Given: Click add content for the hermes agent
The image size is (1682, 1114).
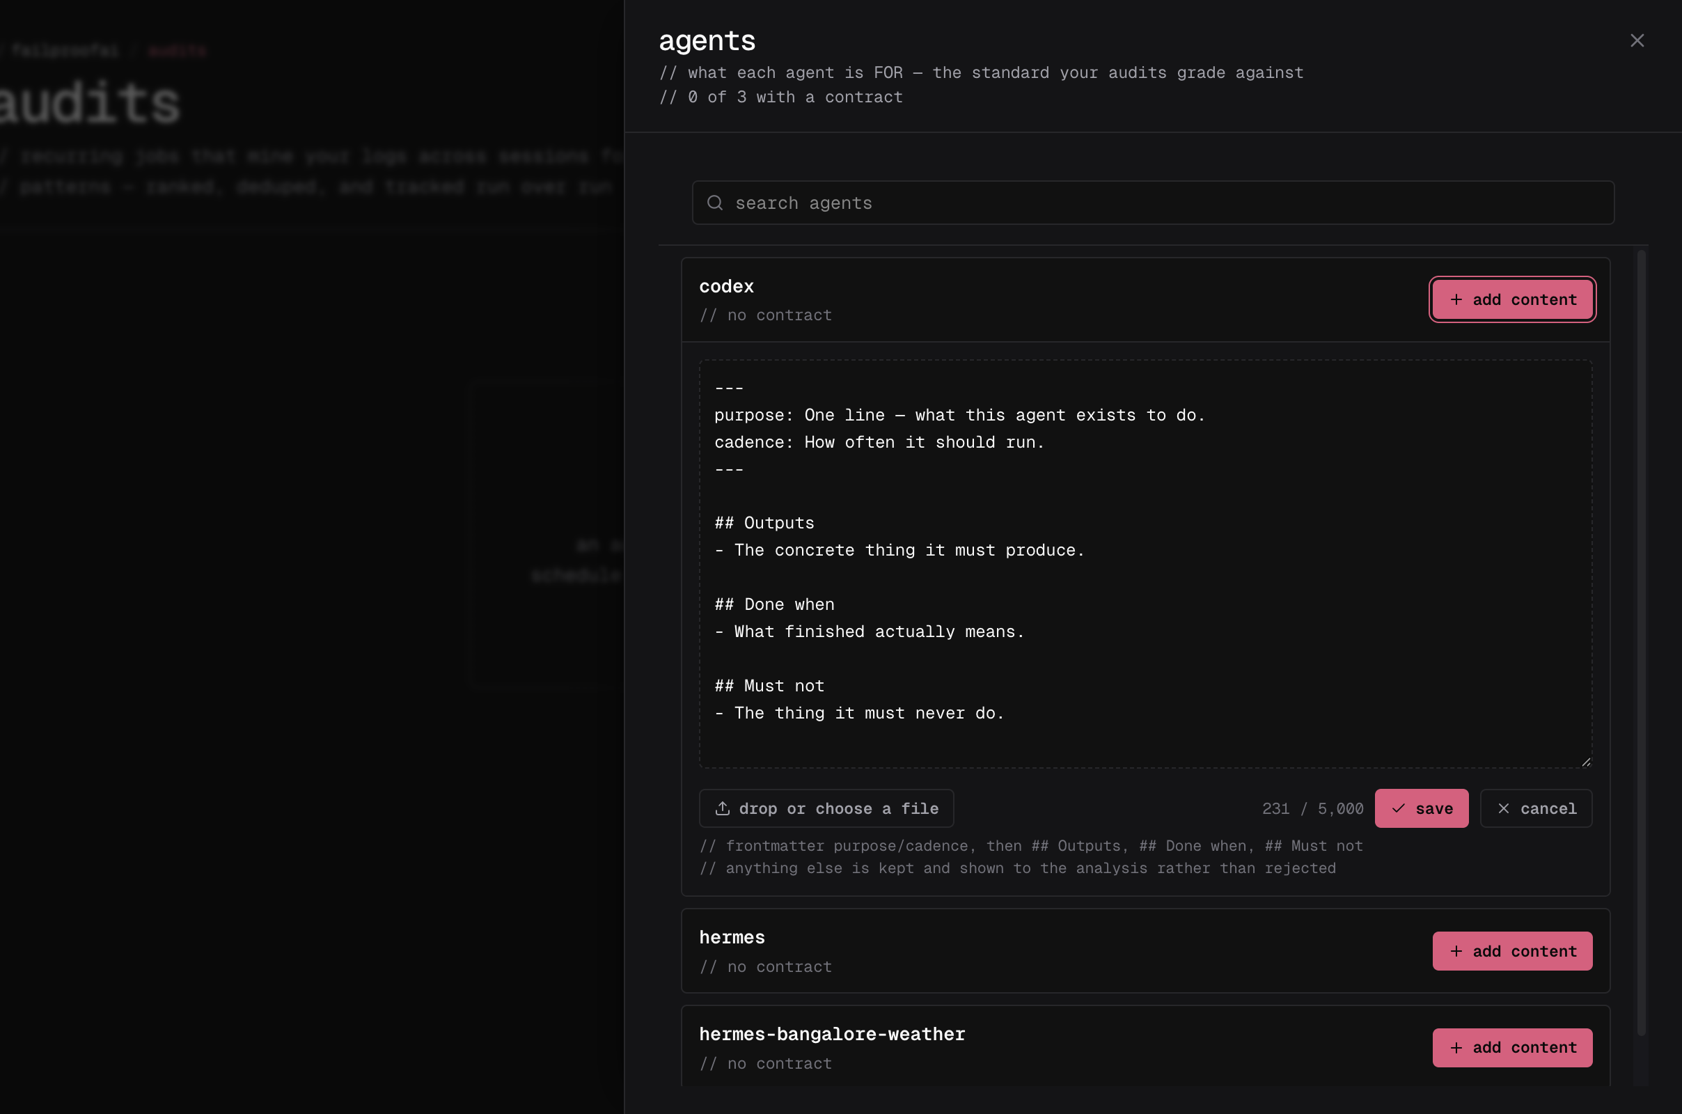Looking at the screenshot, I should [x=1511, y=950].
